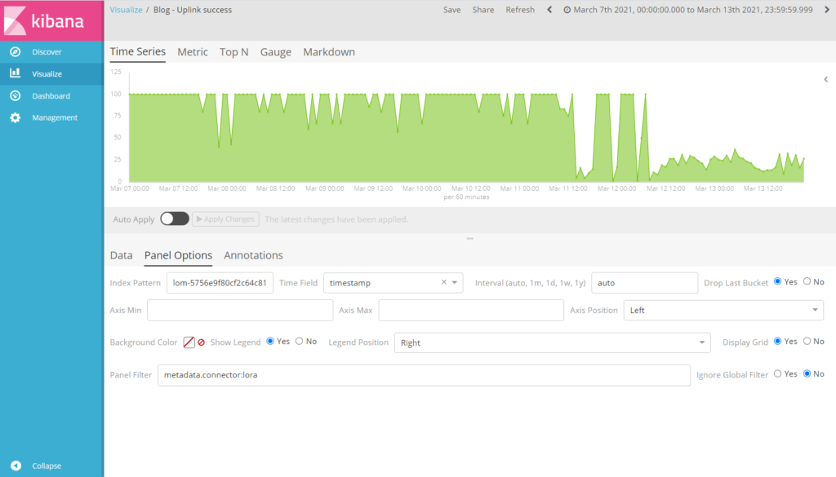Viewport: 836px width, 477px height.
Task: Click the clock icon beside date range
Action: point(567,10)
